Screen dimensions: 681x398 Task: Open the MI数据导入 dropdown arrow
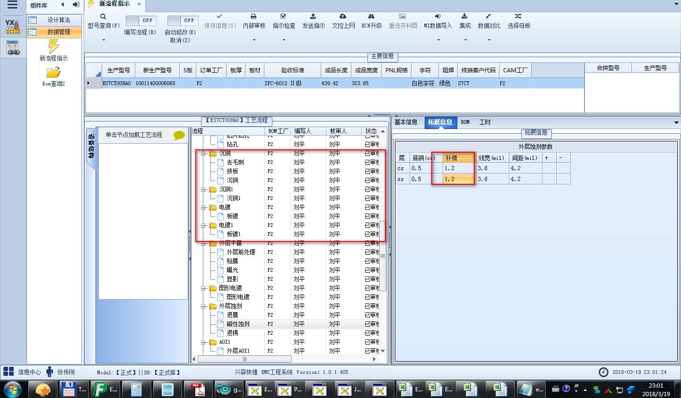coord(438,40)
